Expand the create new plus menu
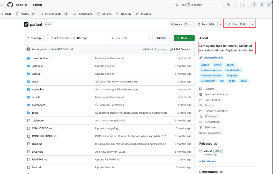This screenshot has height=174, width=273. pyautogui.click(x=245, y=5)
